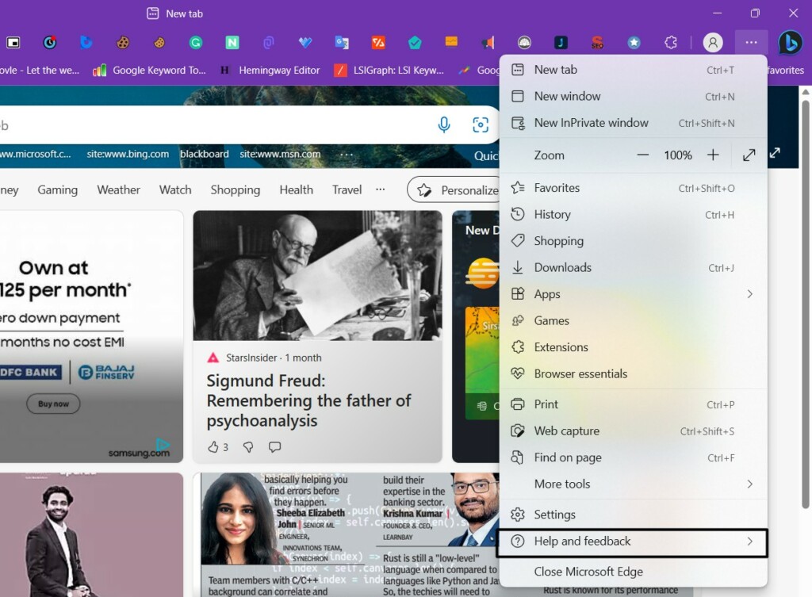Open the Sigmund Freud article thumbnail
This screenshot has height=597, width=812.
(317, 275)
